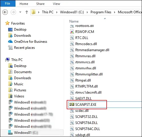The image size is (142, 137).
Task: Open Desktop under This PC
Action: pos(20,66)
